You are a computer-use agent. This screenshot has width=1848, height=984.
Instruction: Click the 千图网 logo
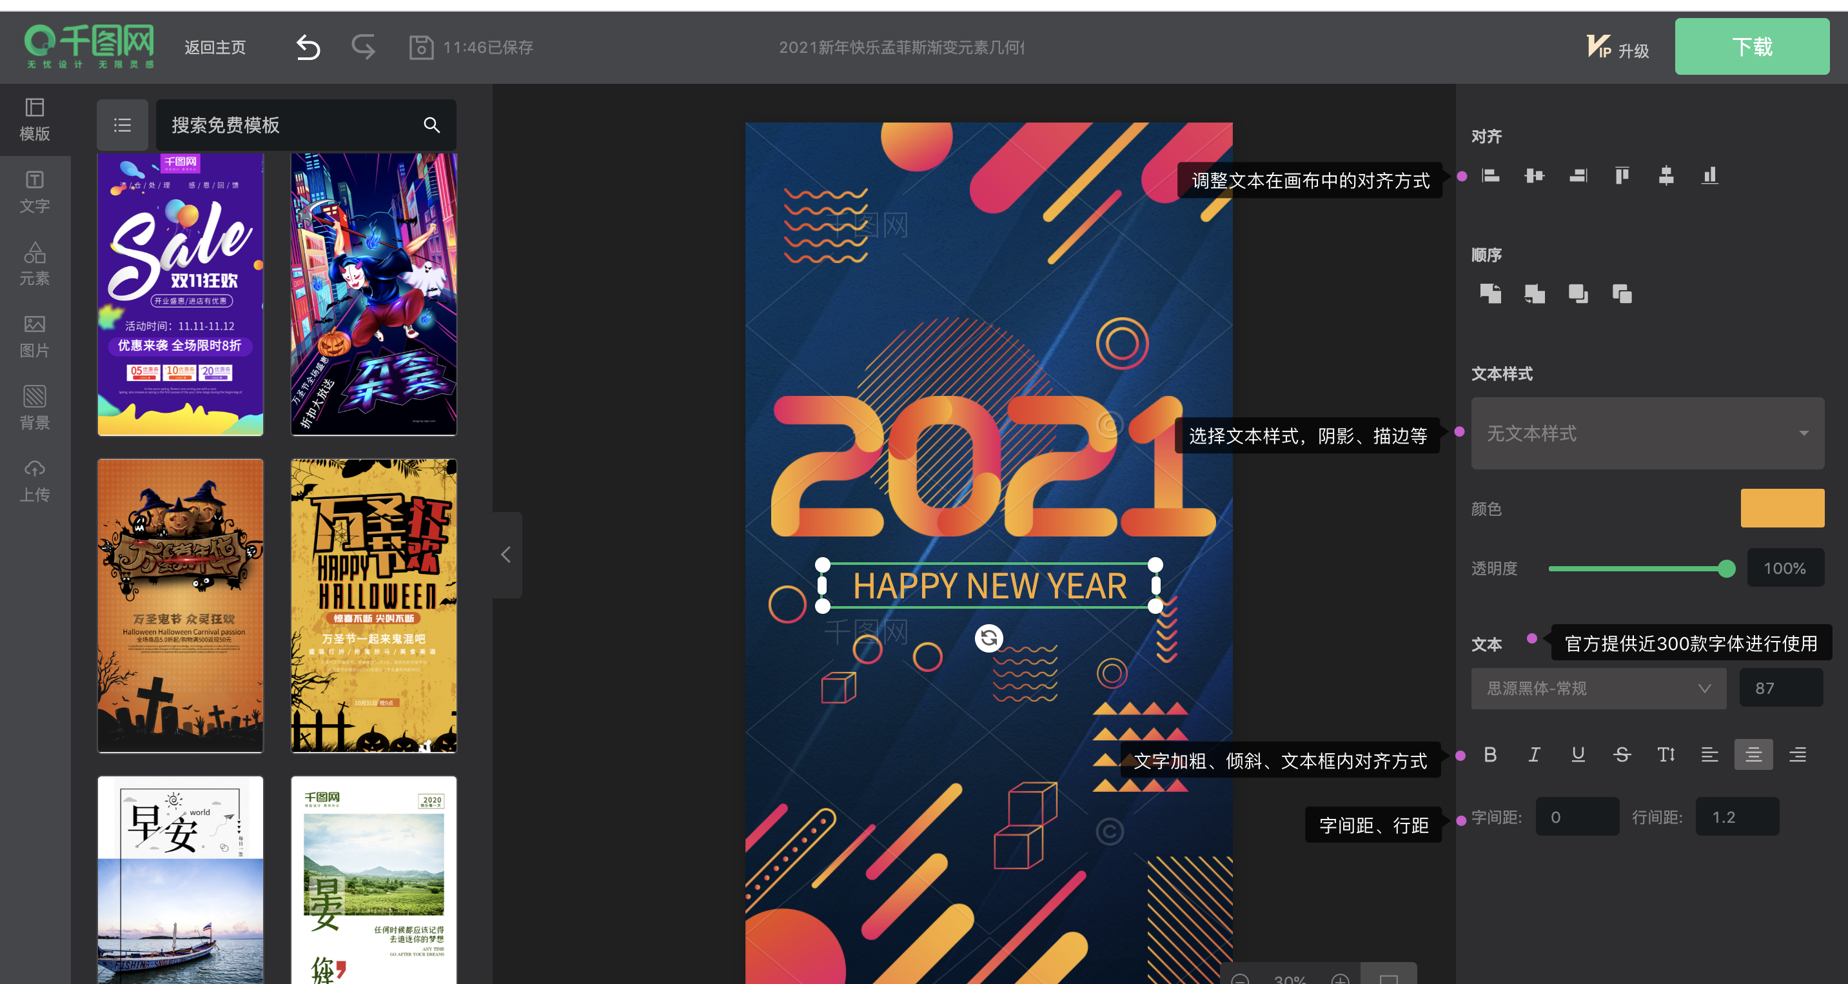(x=90, y=46)
